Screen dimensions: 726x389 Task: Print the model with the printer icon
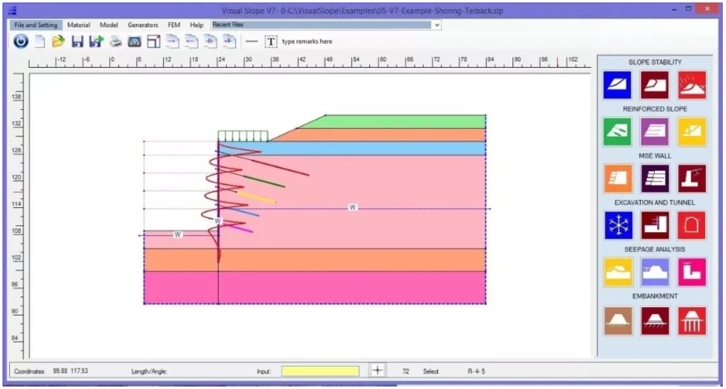[x=116, y=41]
